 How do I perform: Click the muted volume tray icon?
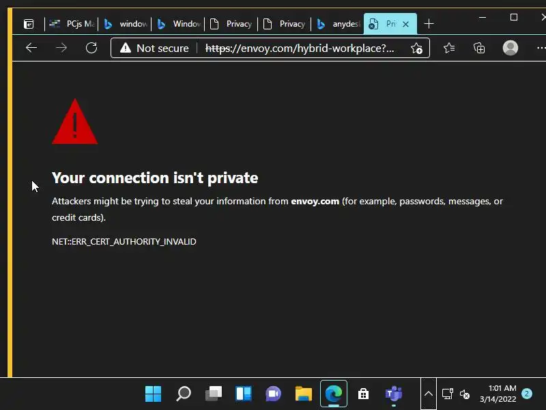465,394
